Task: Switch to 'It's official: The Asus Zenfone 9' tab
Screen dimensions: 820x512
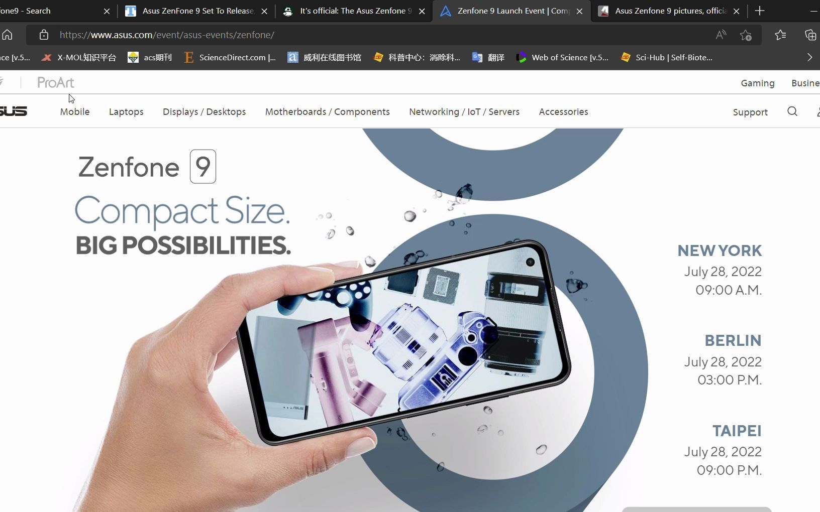Action: (x=355, y=11)
